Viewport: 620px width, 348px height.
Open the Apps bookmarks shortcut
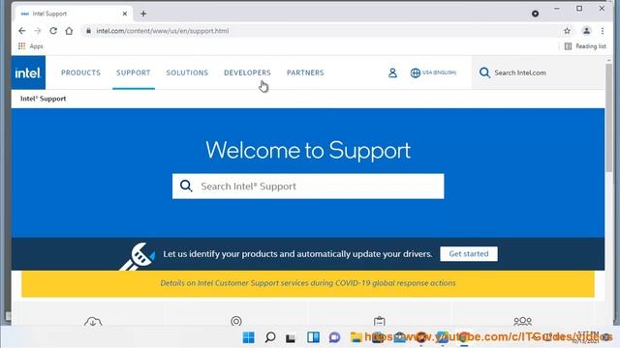pos(30,46)
